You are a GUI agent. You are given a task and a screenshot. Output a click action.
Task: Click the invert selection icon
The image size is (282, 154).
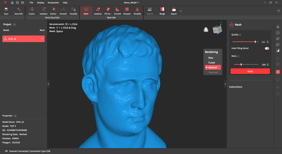[278, 50]
